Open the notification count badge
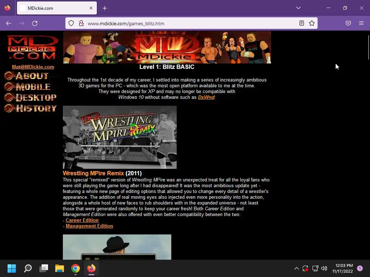The image size is (370, 277). (360, 268)
